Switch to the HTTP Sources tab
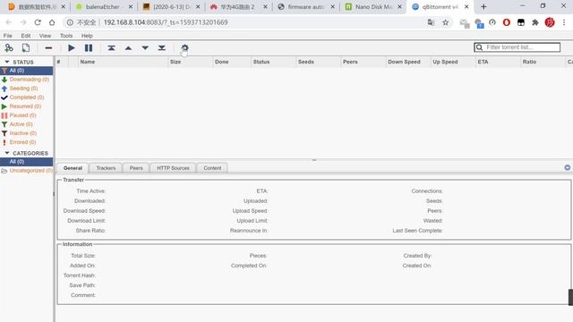This screenshot has height=322, width=573. 173,168
